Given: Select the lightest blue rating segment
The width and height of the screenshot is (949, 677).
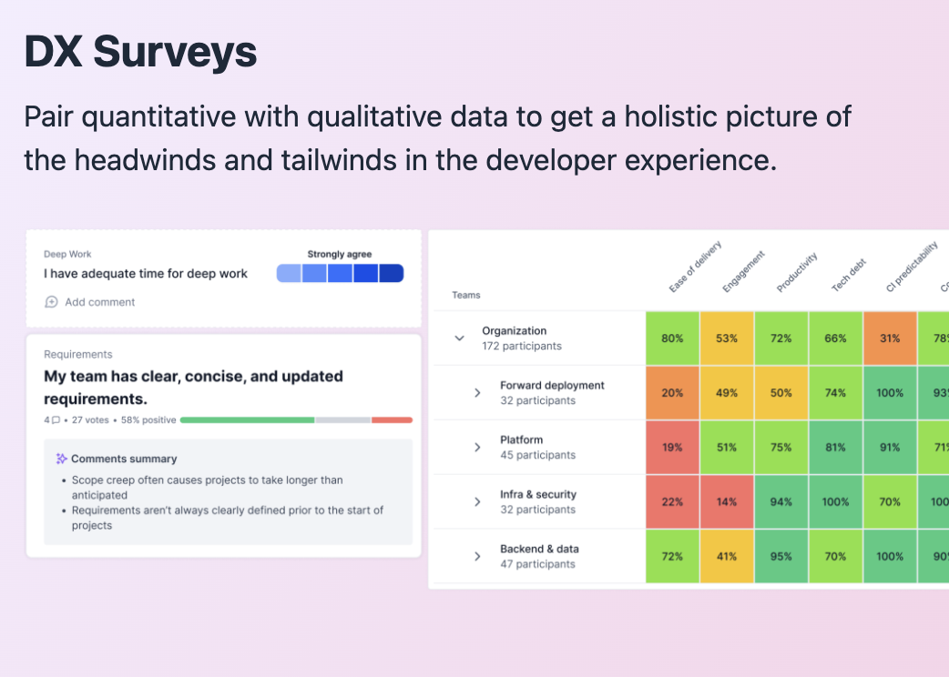Looking at the screenshot, I should coord(289,274).
